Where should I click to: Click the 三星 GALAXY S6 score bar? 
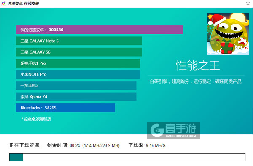pos(78,52)
